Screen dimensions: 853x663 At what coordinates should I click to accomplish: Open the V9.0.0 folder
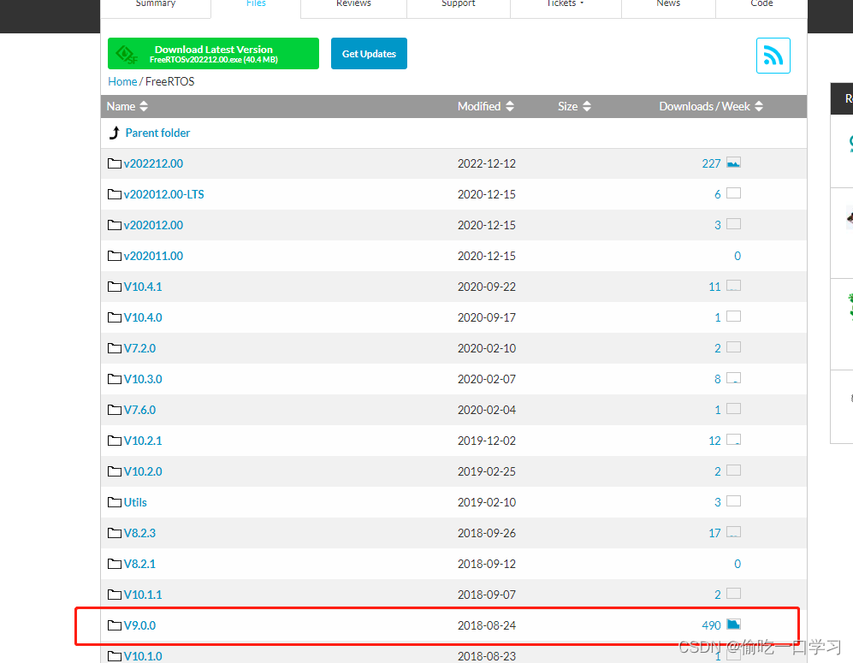click(139, 625)
